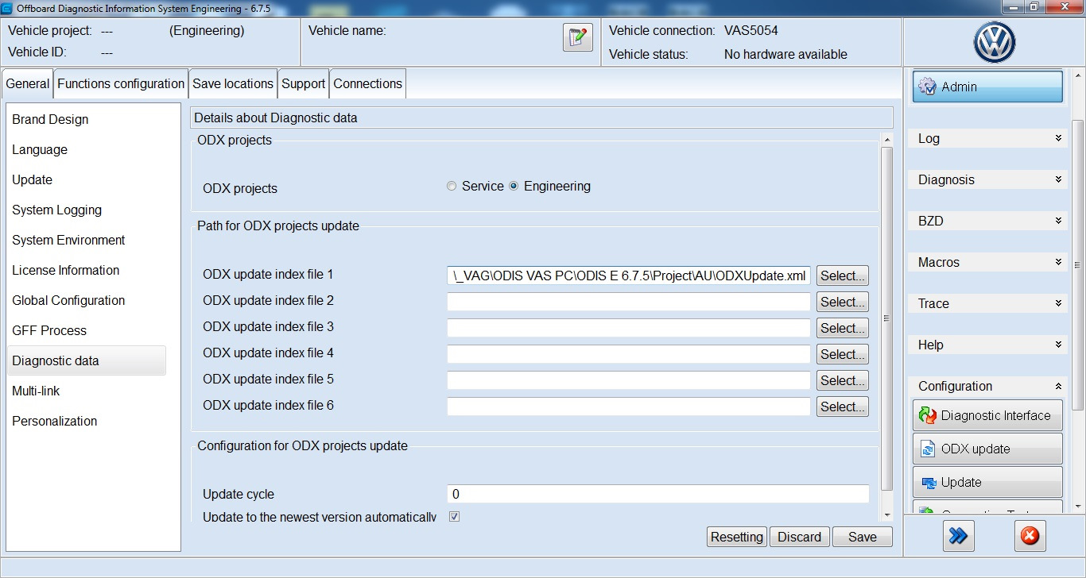Click ODX update index file 3 input field
The height and width of the screenshot is (578, 1086).
(x=629, y=328)
